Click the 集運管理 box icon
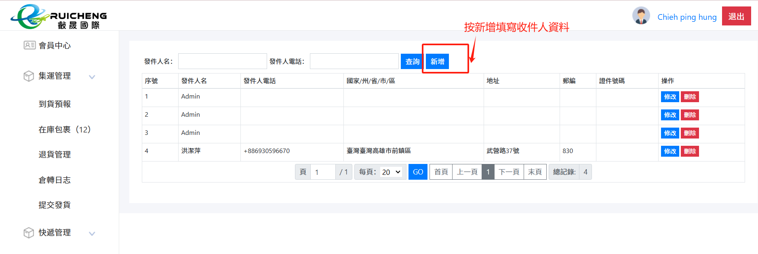758x254 pixels. tap(29, 76)
